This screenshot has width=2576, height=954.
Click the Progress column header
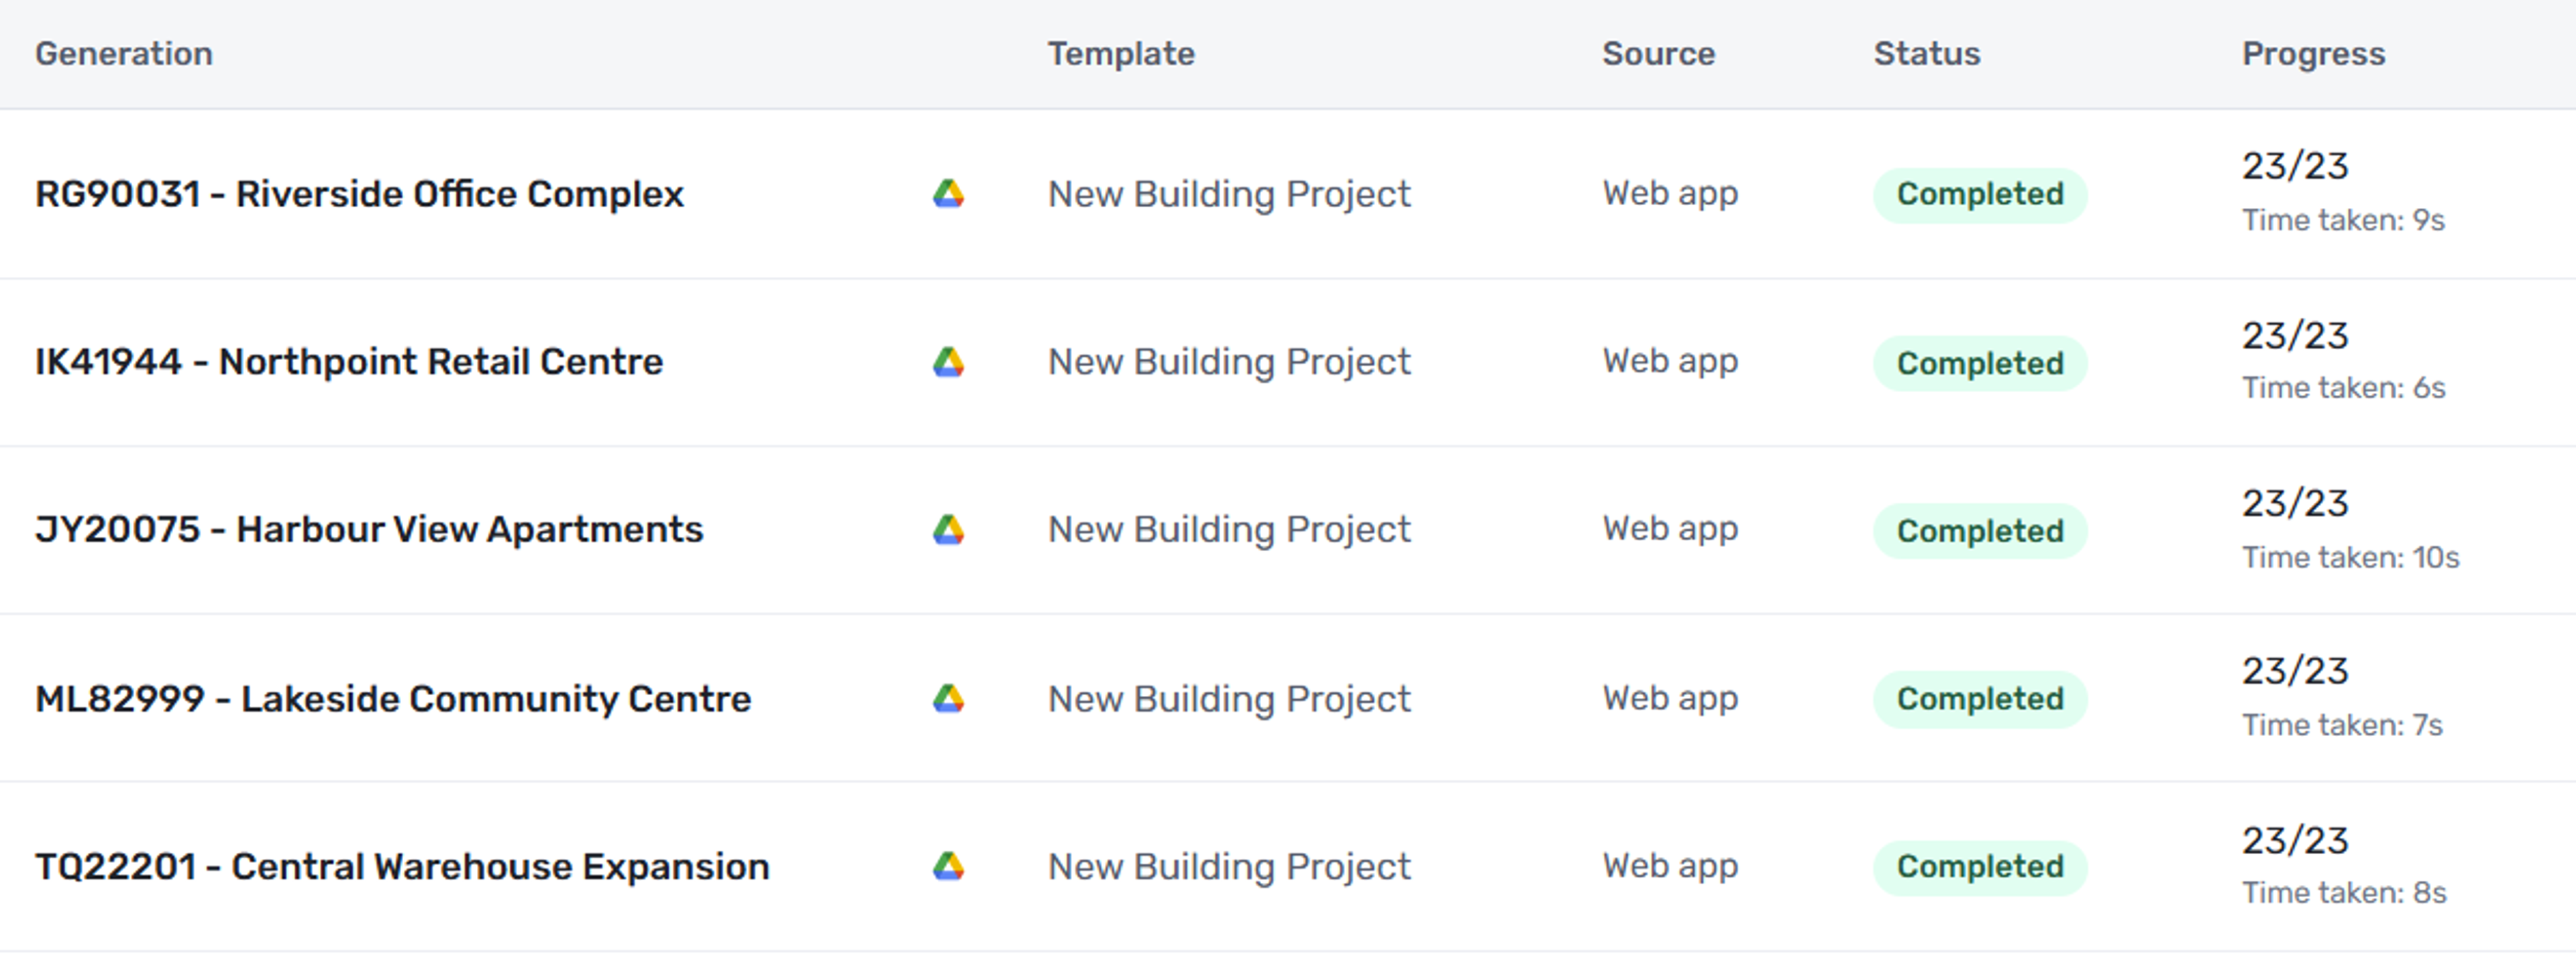point(2313,53)
